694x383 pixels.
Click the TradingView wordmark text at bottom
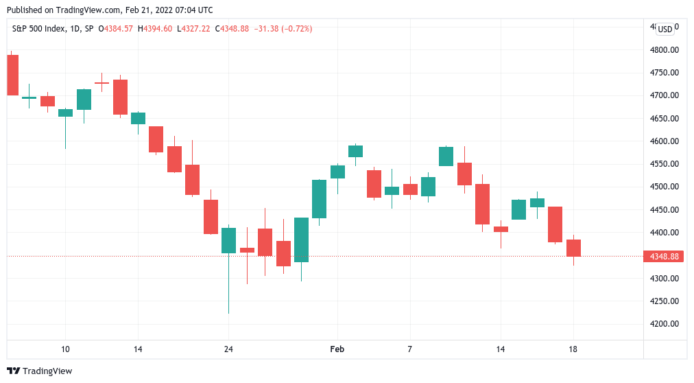[x=47, y=371]
